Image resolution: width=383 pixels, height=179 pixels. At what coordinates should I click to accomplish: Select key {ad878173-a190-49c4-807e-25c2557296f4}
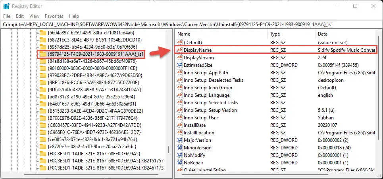pyautogui.click(x=91, y=96)
